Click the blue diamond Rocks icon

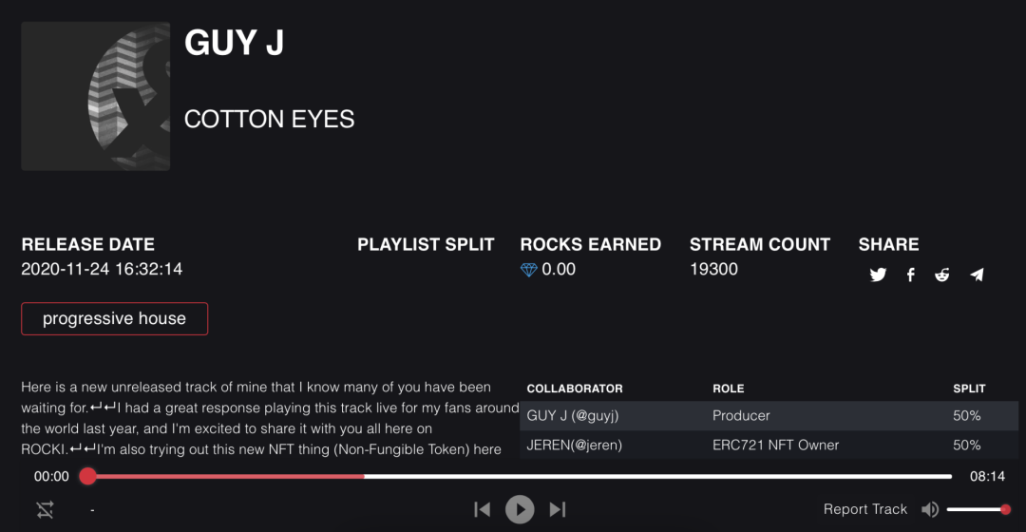(529, 270)
